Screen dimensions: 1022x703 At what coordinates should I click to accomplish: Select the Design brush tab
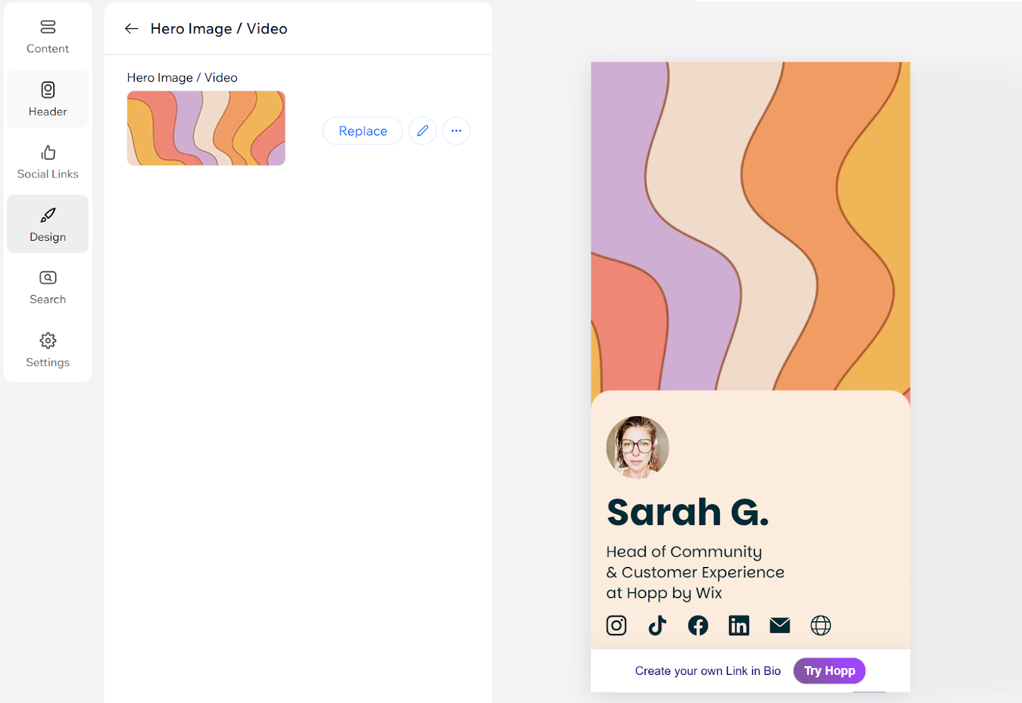coord(48,224)
